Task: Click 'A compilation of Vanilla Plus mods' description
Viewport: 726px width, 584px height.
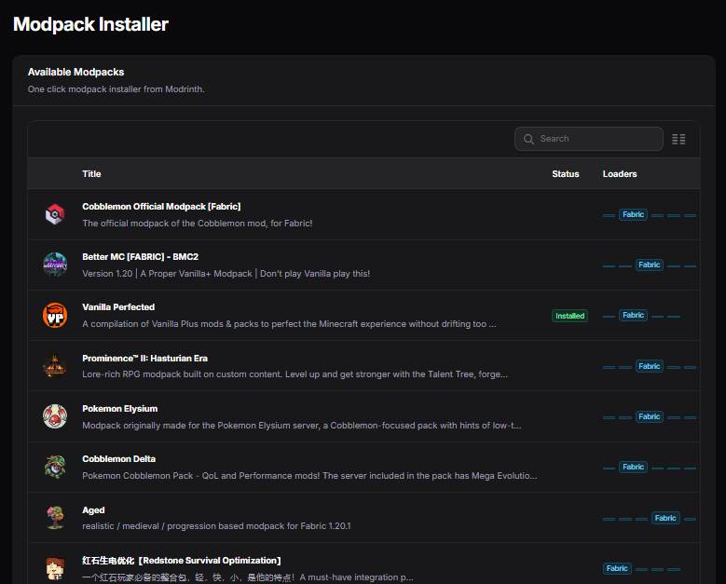Action: [x=289, y=324]
